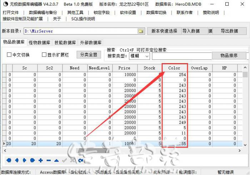Click the search text input field

(x=181, y=56)
